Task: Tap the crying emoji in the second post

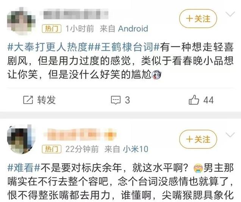Action: click(198, 168)
